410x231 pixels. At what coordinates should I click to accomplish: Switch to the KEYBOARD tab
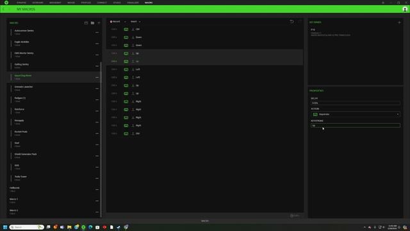pyautogui.click(x=38, y=3)
